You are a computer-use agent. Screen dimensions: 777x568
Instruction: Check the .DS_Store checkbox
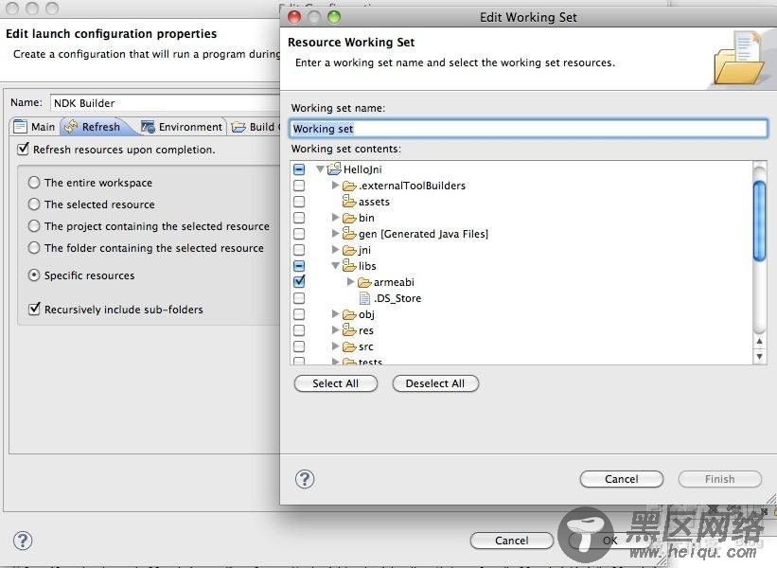(299, 298)
